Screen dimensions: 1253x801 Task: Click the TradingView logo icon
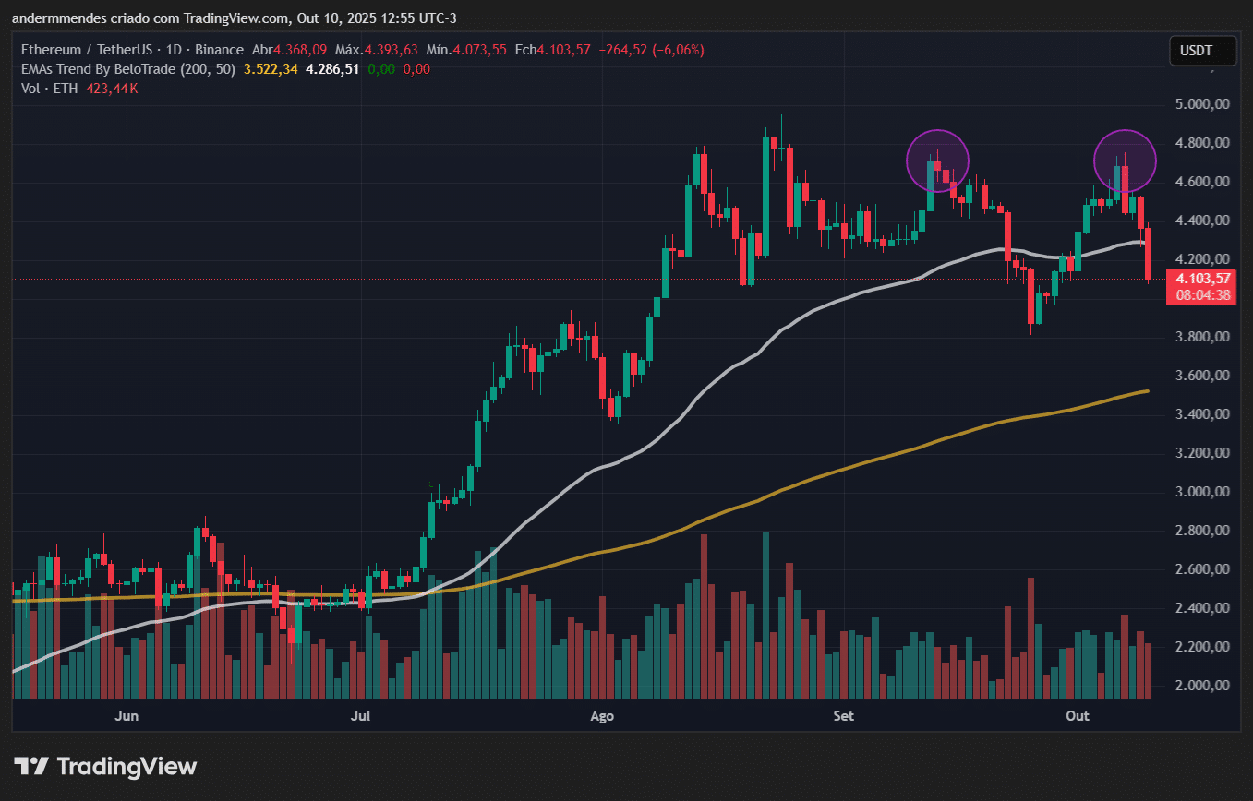[x=30, y=766]
